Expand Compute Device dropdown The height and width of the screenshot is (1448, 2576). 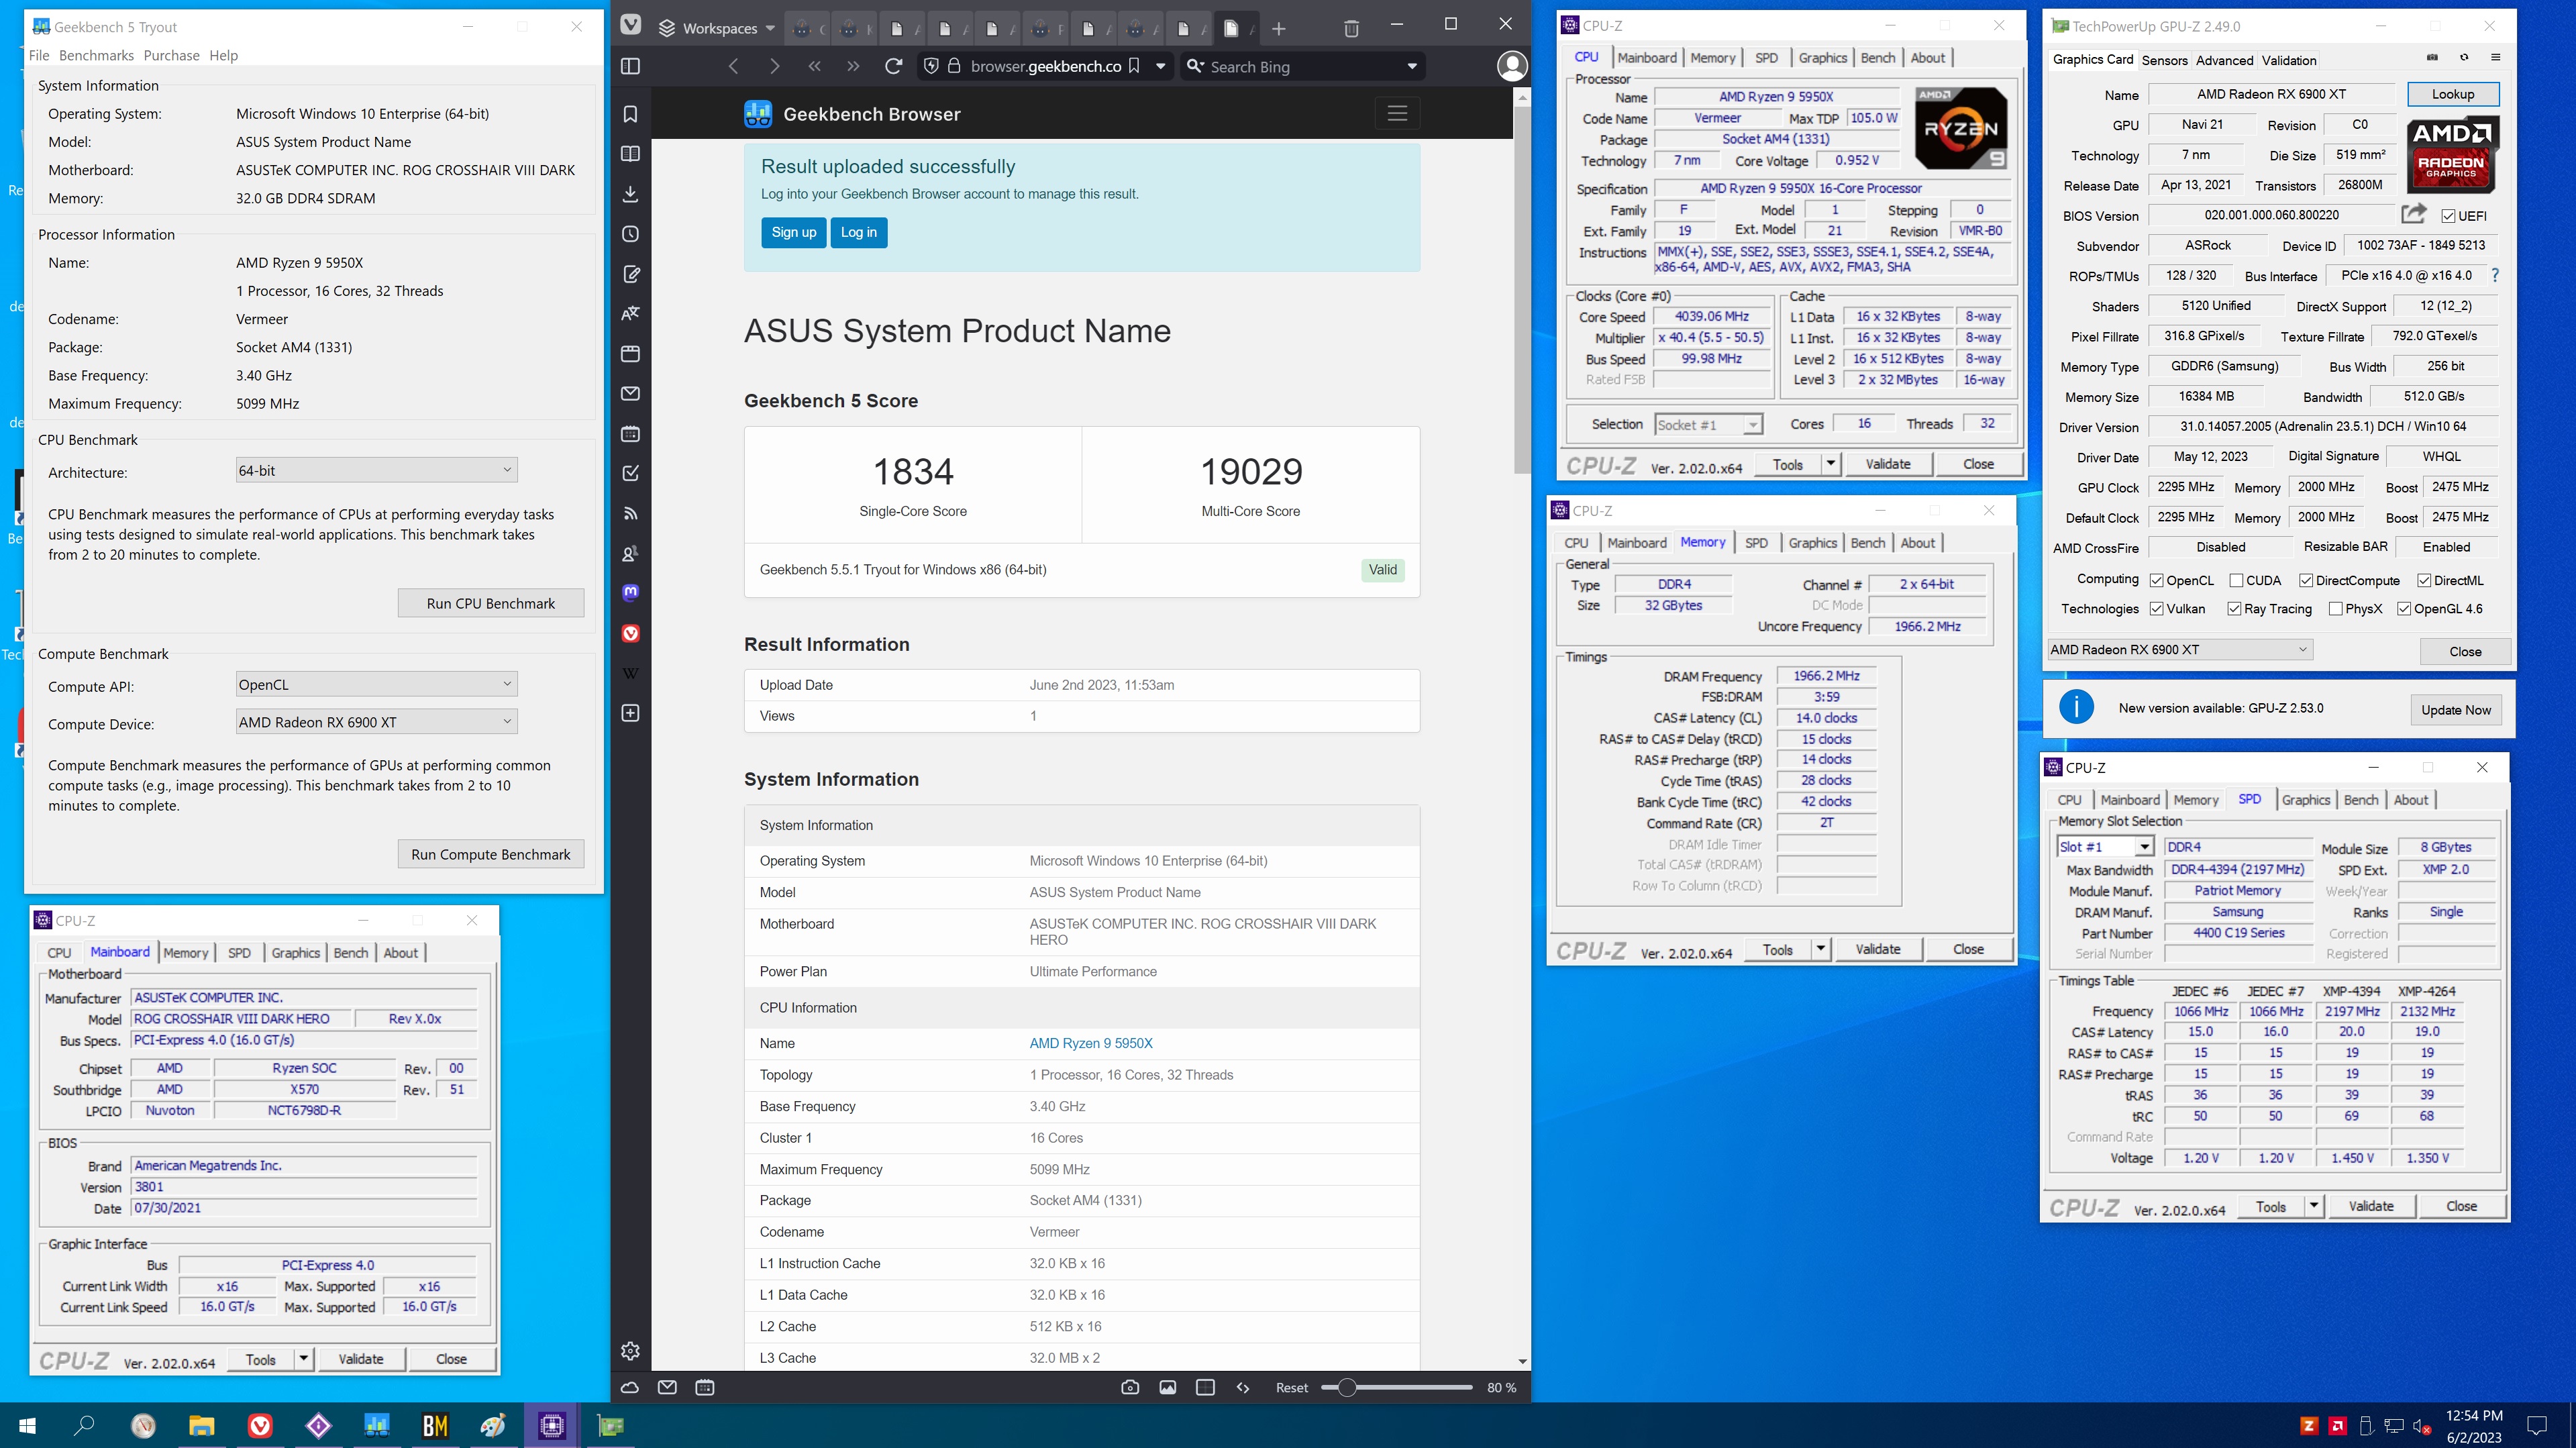point(376,722)
